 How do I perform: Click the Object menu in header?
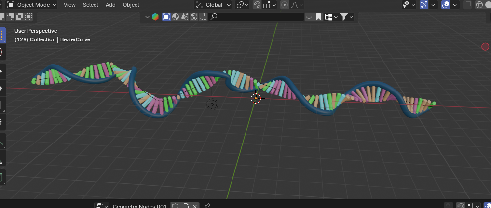[131, 5]
